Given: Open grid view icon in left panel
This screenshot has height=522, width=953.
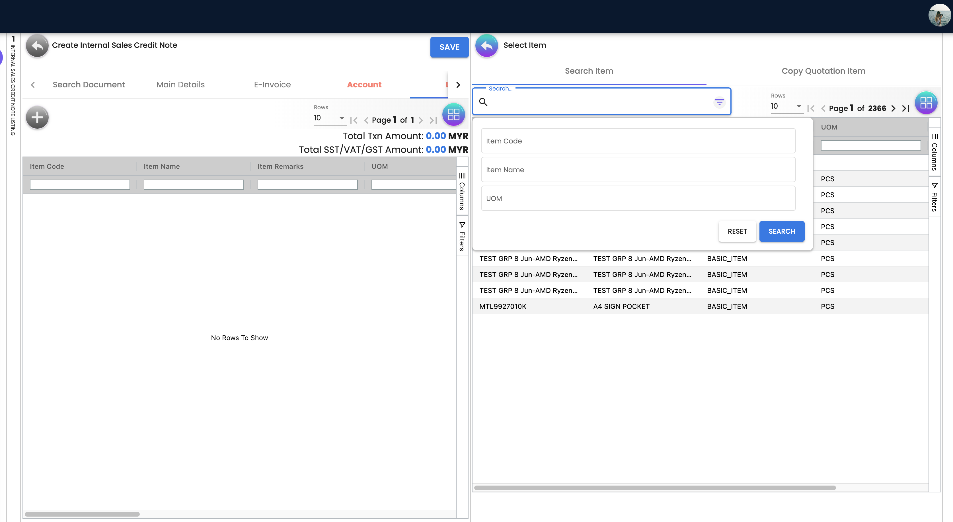Looking at the screenshot, I should pos(453,115).
